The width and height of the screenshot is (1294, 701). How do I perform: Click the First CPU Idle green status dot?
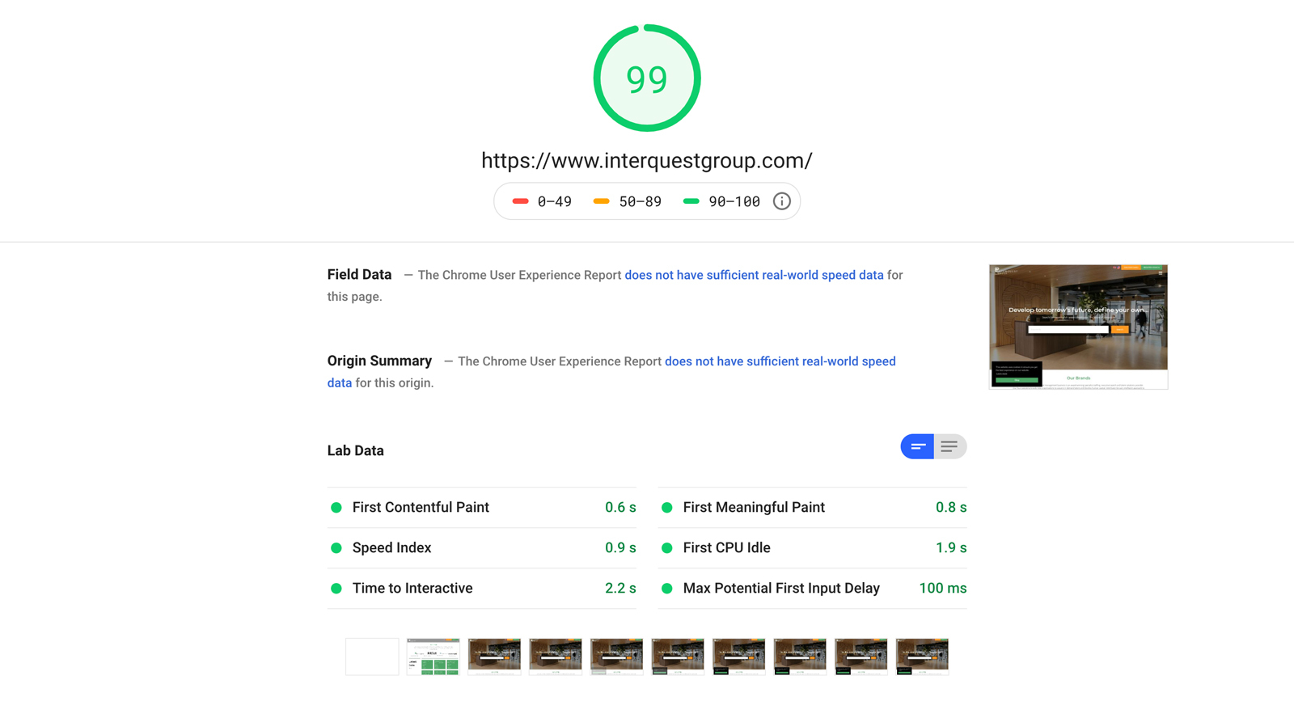667,548
